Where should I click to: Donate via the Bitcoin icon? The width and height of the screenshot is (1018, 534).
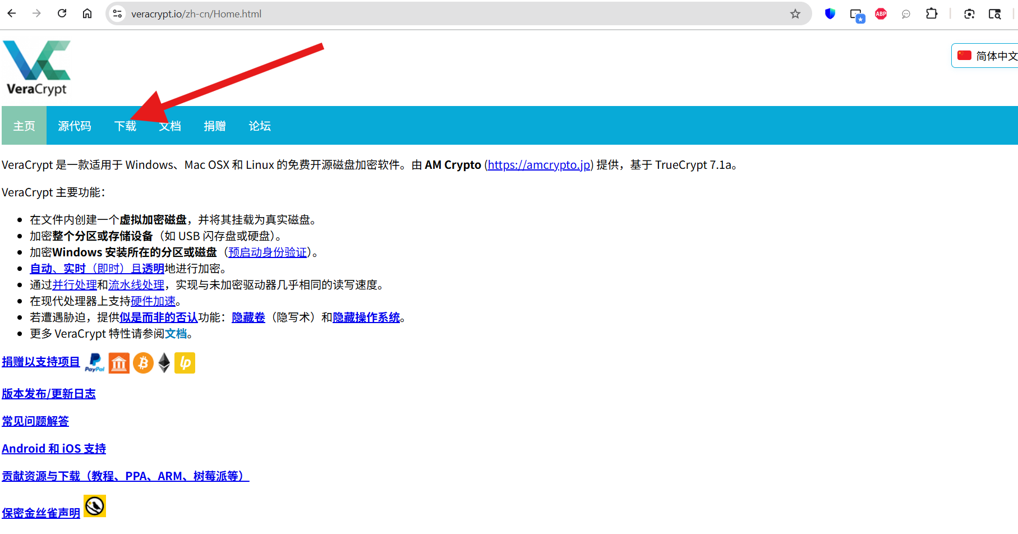click(143, 363)
